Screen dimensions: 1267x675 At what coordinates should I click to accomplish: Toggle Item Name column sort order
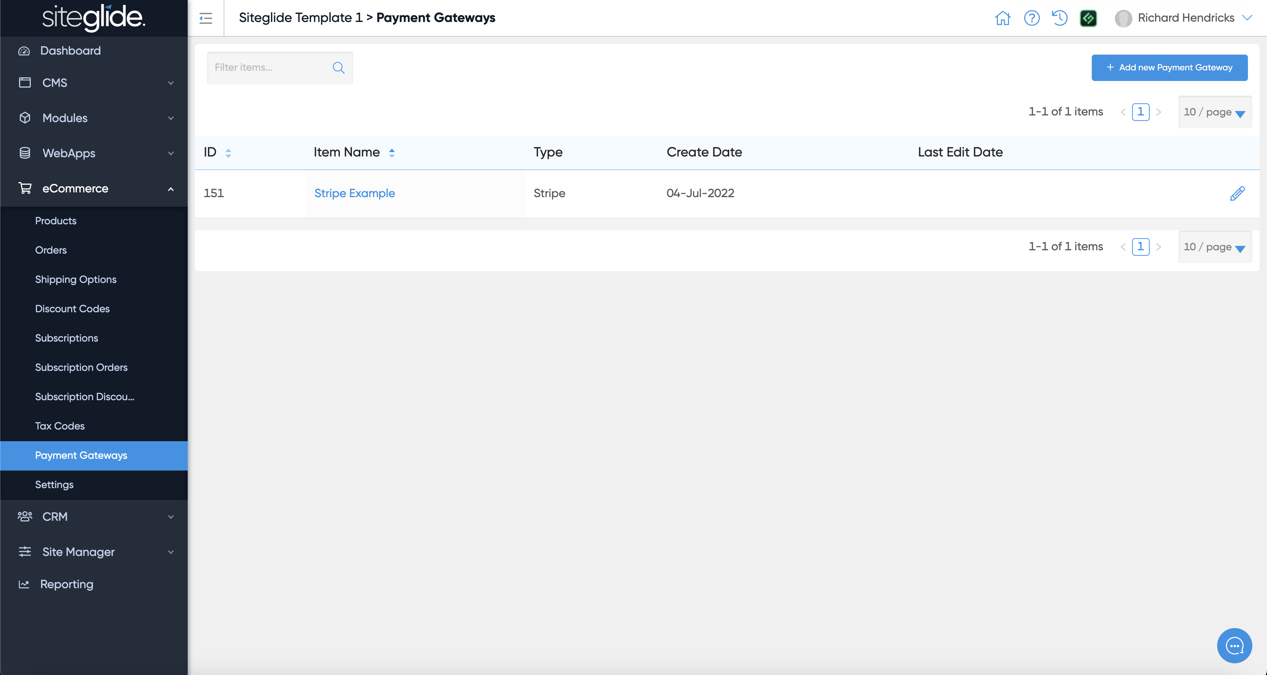coord(392,153)
